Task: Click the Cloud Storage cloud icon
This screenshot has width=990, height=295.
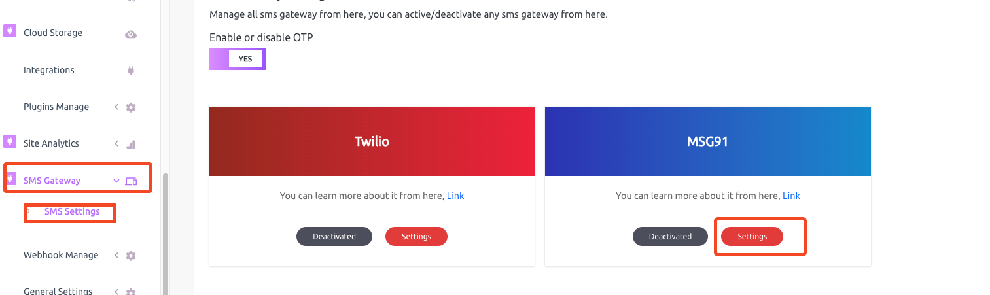Action: point(131,34)
